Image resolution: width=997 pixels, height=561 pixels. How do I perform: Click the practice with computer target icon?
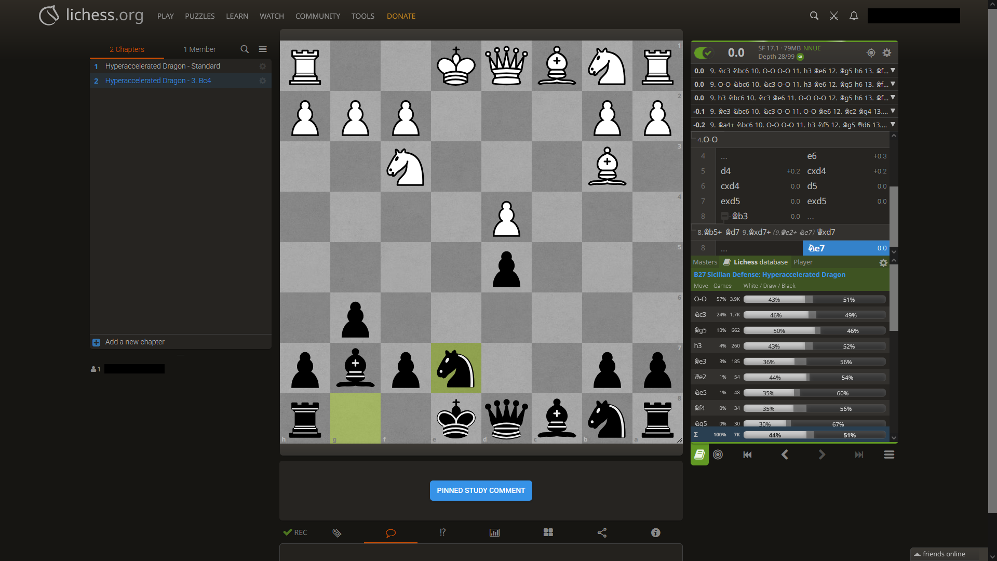coord(718,455)
